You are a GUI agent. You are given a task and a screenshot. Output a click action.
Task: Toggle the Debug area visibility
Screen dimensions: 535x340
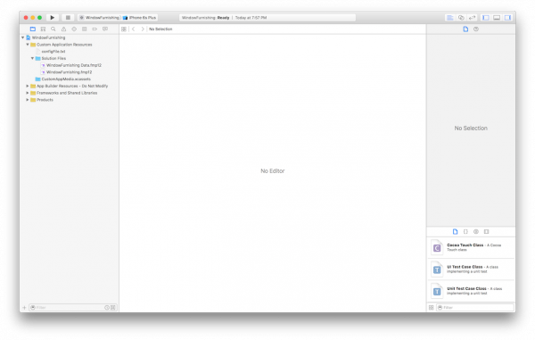click(x=497, y=18)
